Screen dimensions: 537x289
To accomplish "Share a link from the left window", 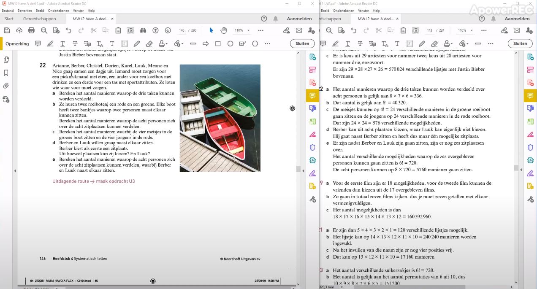I will (x=286, y=30).
